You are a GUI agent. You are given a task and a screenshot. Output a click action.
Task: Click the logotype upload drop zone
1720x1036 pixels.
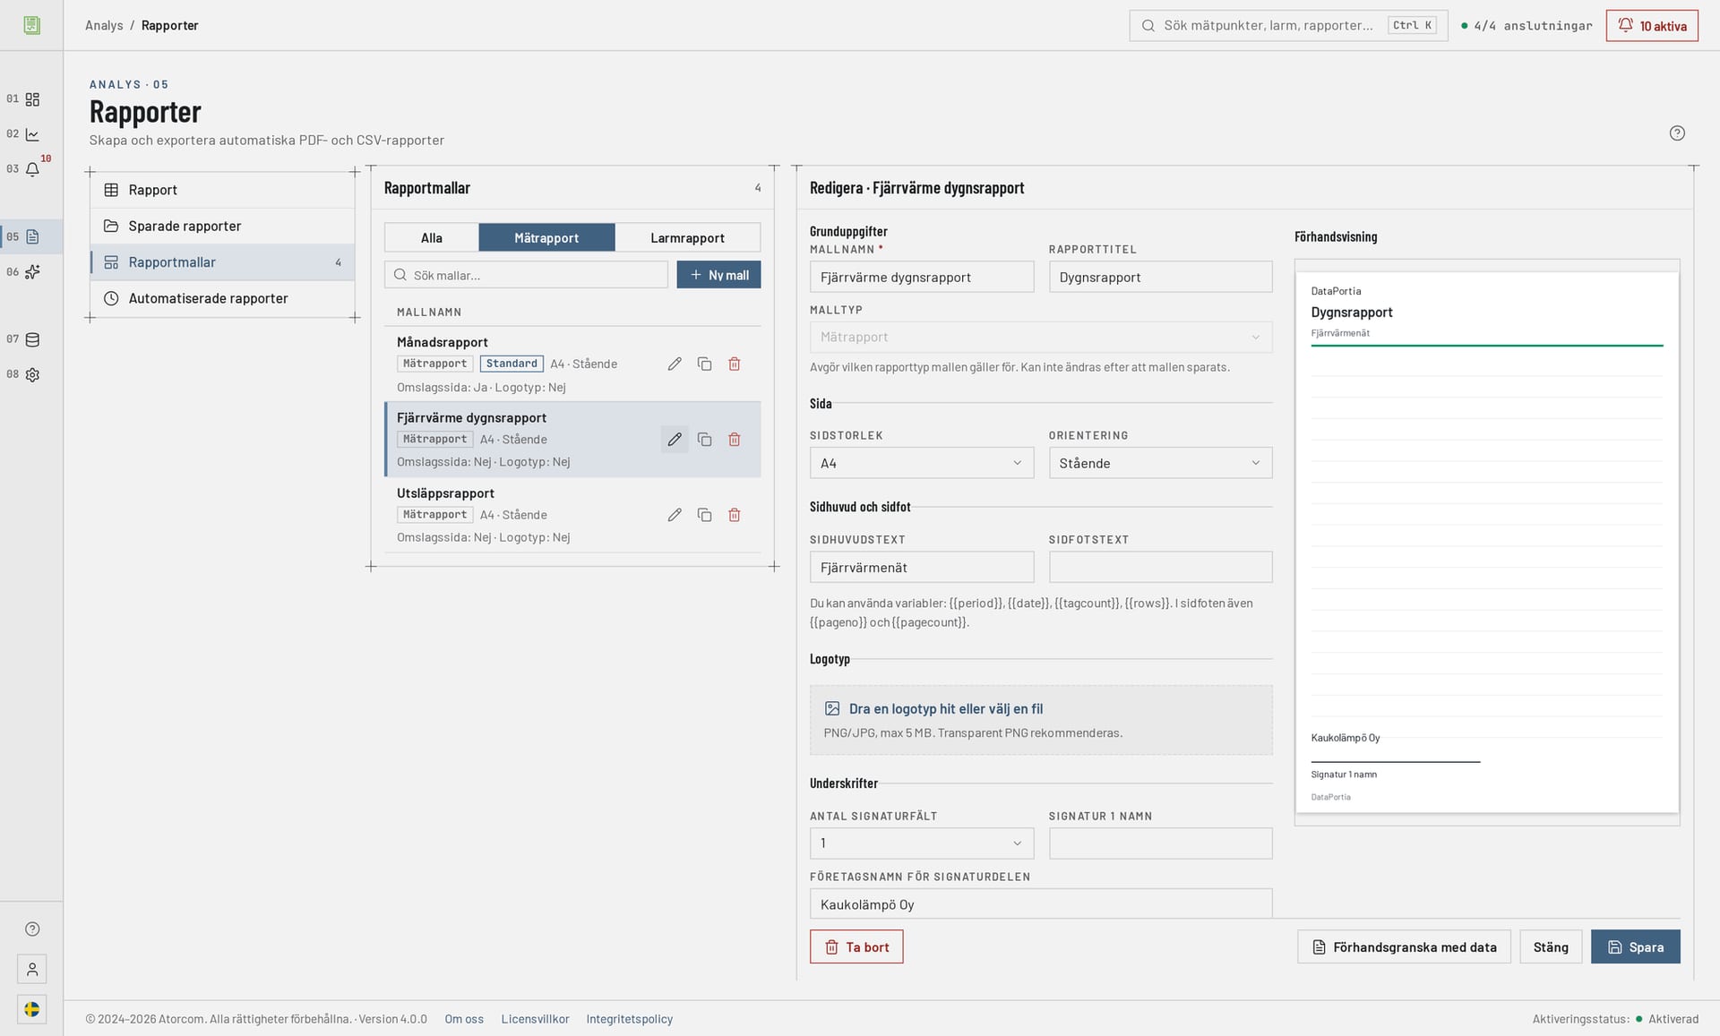point(1041,720)
